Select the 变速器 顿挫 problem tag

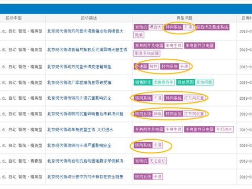[x=146, y=67]
